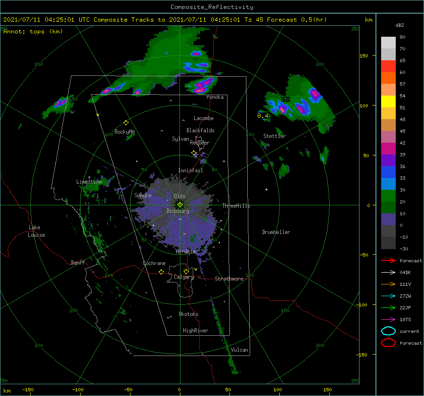
Task: Click the dBZ scale heading
Action: tap(400, 25)
